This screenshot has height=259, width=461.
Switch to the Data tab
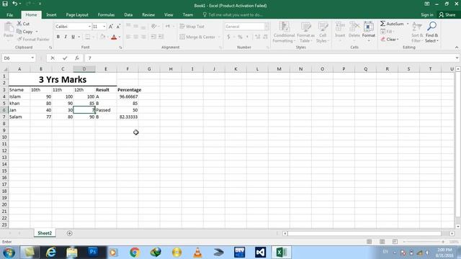pos(128,14)
